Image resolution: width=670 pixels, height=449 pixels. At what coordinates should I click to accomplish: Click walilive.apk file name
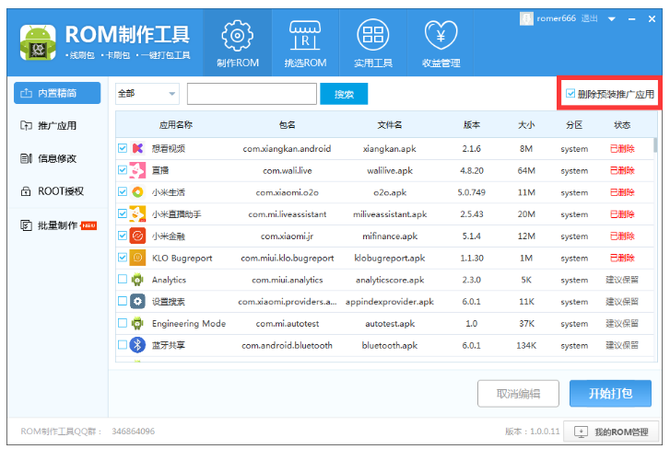390,170
